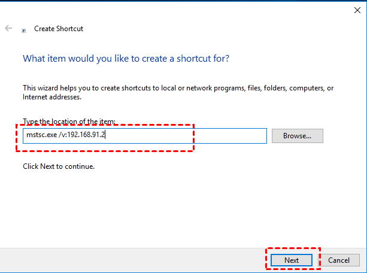The height and width of the screenshot is (273, 367).
Task: Open the Browse... file picker
Action: click(297, 136)
